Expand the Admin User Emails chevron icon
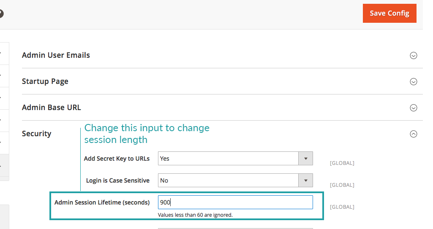This screenshot has width=433, height=229. [414, 56]
